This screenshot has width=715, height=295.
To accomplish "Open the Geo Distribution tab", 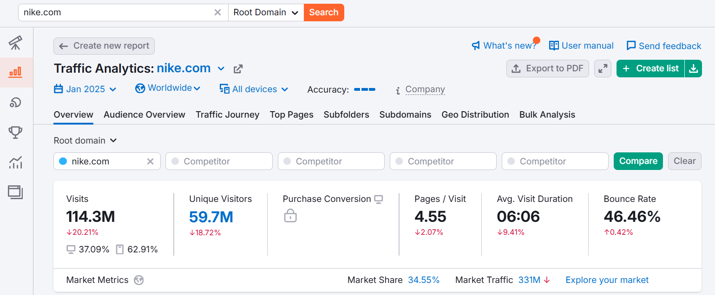I will click(x=475, y=114).
